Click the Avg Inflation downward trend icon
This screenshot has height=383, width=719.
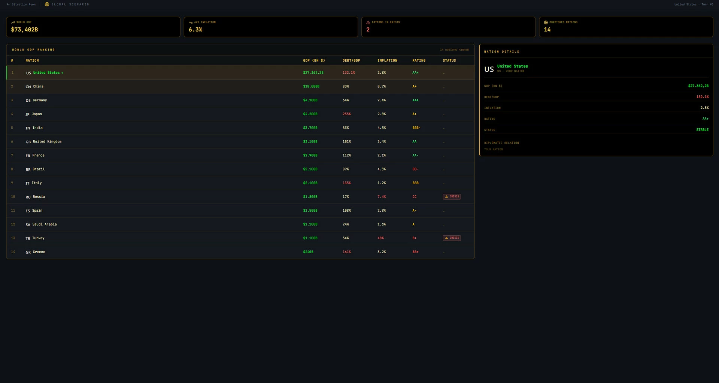click(x=191, y=22)
